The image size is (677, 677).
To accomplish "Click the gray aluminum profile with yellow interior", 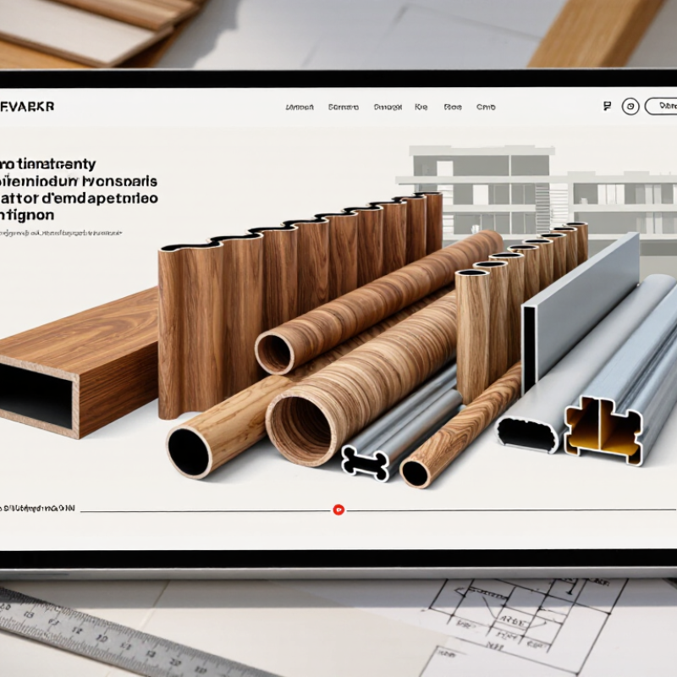I will pos(604,432).
